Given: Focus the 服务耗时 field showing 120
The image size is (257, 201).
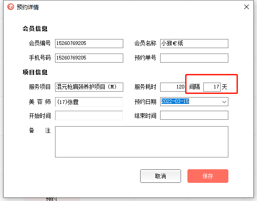Looking at the screenshot, I should coord(173,87).
